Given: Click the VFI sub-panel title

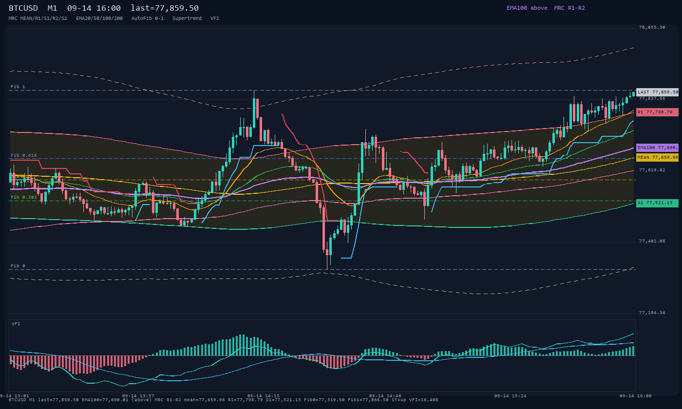Looking at the screenshot, I should pyautogui.click(x=16, y=324).
